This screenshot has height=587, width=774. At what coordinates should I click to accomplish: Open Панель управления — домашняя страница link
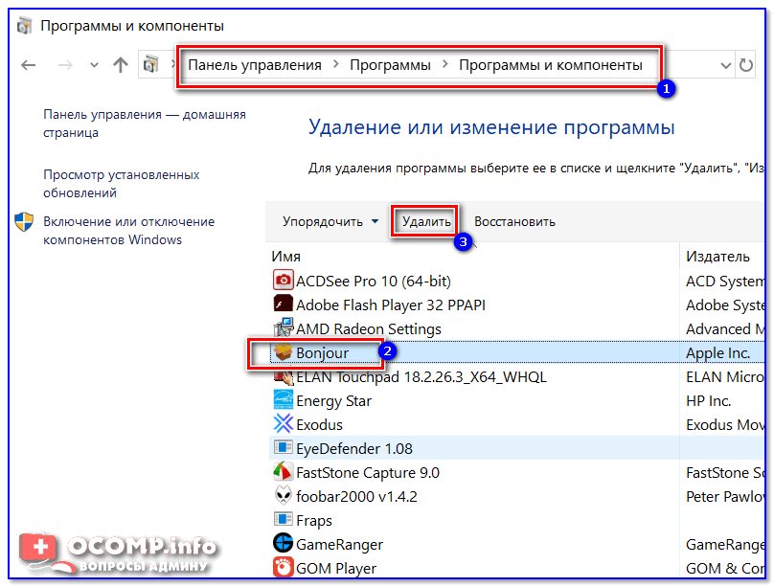tap(144, 124)
